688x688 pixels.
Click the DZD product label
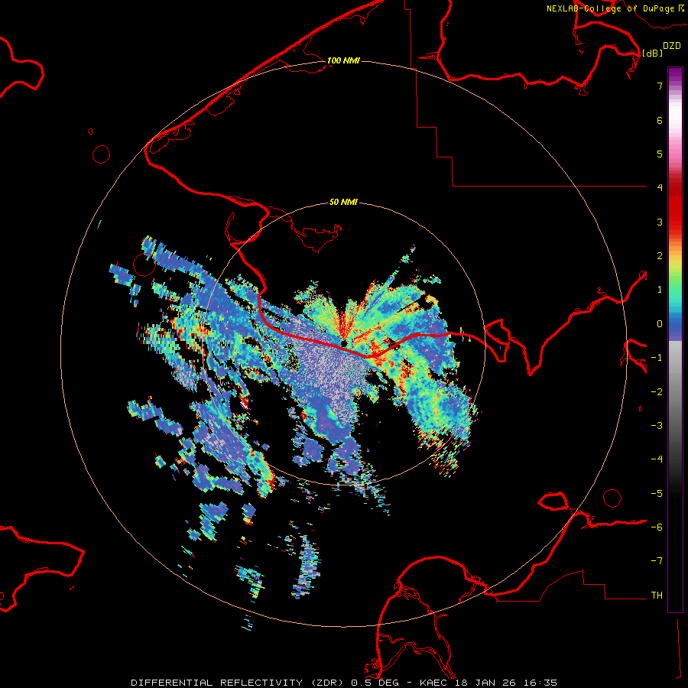coord(672,46)
